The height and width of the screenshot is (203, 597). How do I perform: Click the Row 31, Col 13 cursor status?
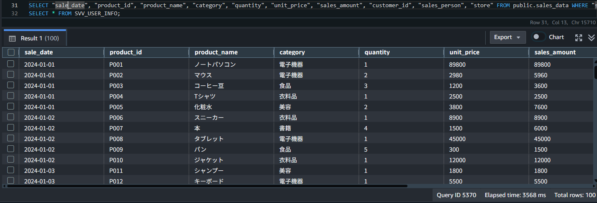tap(548, 23)
